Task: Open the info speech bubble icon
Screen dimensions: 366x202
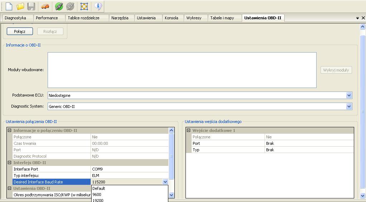Action: (98, 6)
